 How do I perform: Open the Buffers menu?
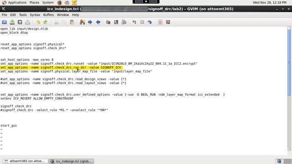tap(48, 15)
